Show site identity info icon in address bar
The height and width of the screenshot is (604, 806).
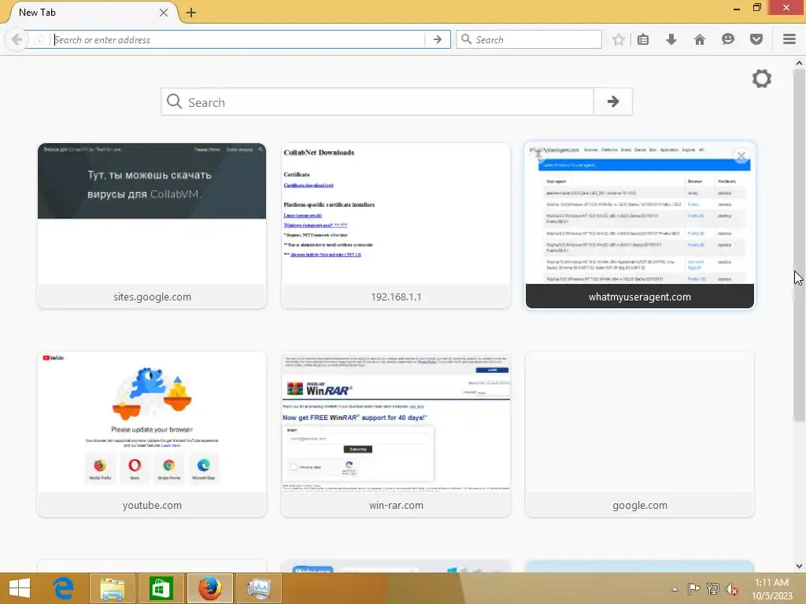(39, 39)
